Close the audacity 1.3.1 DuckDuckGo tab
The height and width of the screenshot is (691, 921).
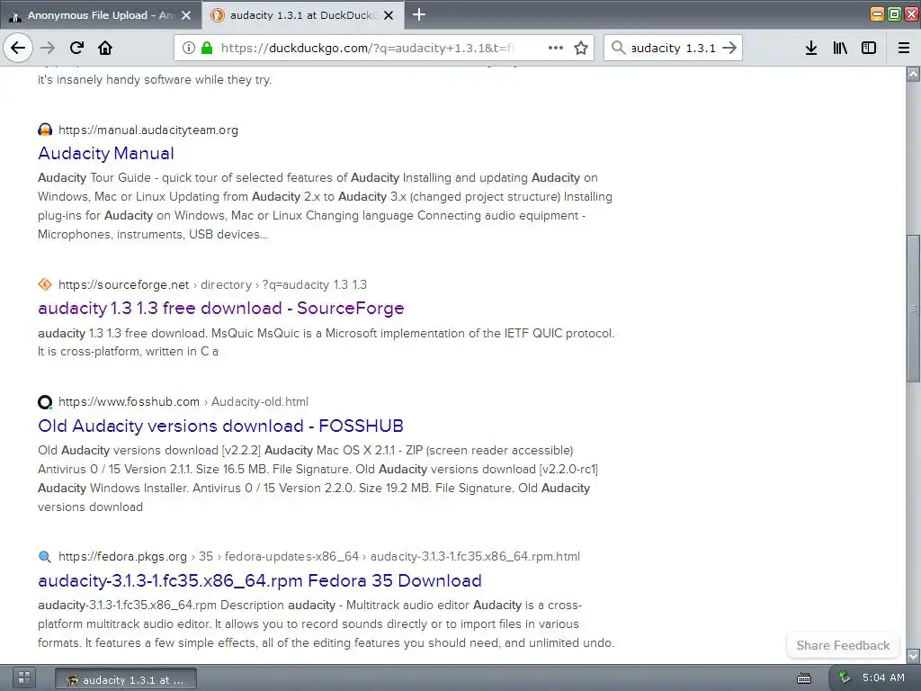click(x=389, y=15)
